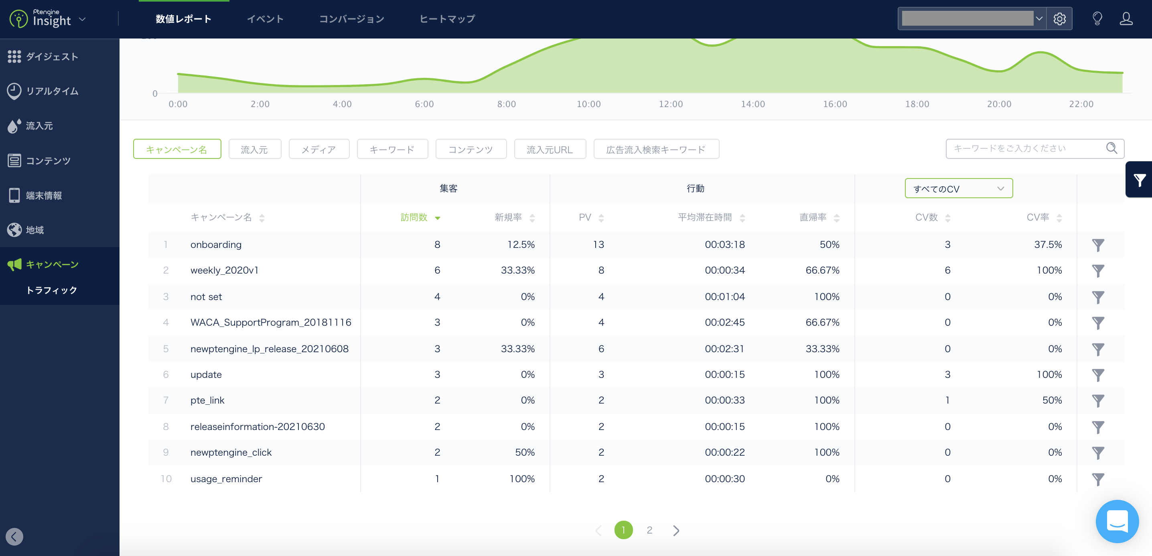Apply filter on the onboarding row

(1099, 245)
